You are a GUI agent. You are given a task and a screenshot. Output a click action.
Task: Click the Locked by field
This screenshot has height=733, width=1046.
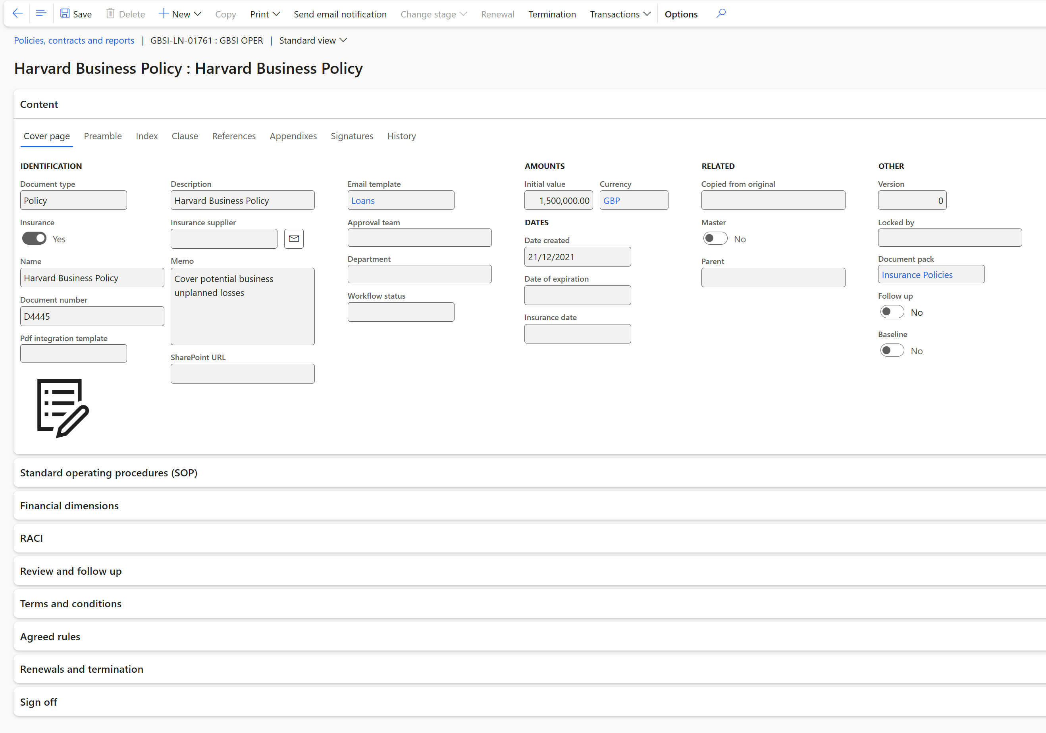tap(950, 238)
